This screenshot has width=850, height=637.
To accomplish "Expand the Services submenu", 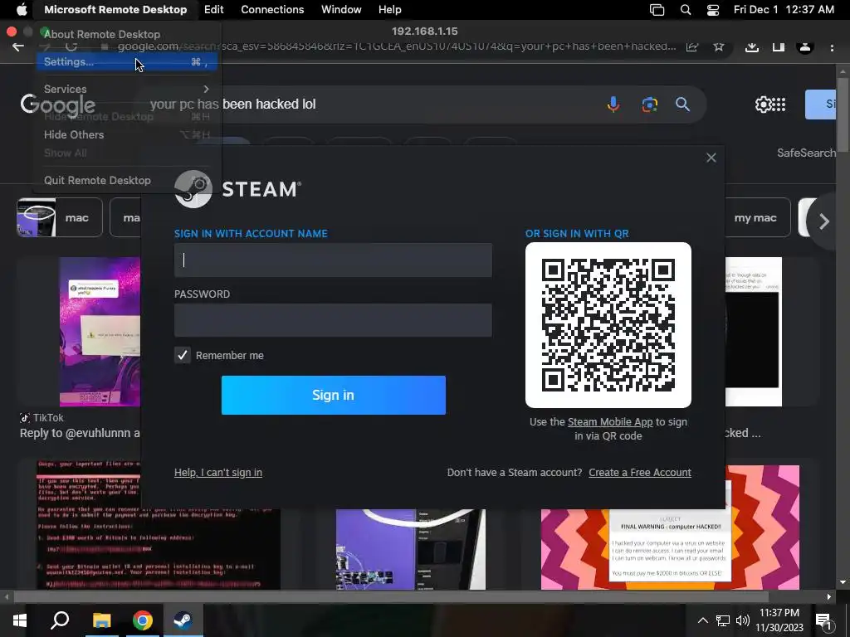I will (127, 89).
